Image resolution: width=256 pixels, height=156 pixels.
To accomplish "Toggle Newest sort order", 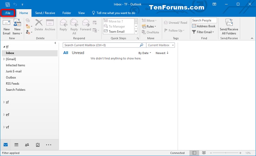I will pos(162,53).
